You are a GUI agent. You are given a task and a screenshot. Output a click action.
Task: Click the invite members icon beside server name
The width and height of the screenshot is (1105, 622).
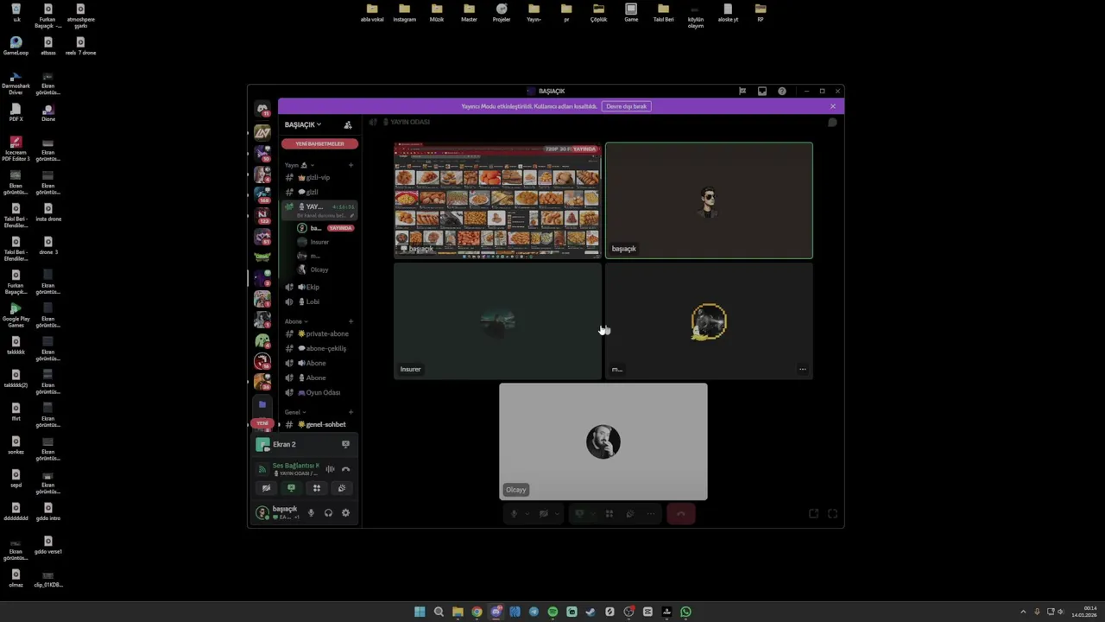[x=348, y=124]
